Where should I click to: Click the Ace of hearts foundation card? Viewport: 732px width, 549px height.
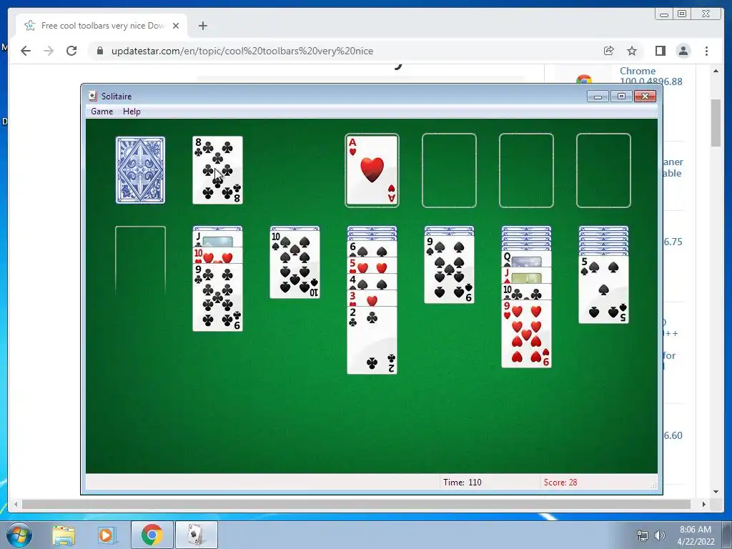click(x=372, y=170)
